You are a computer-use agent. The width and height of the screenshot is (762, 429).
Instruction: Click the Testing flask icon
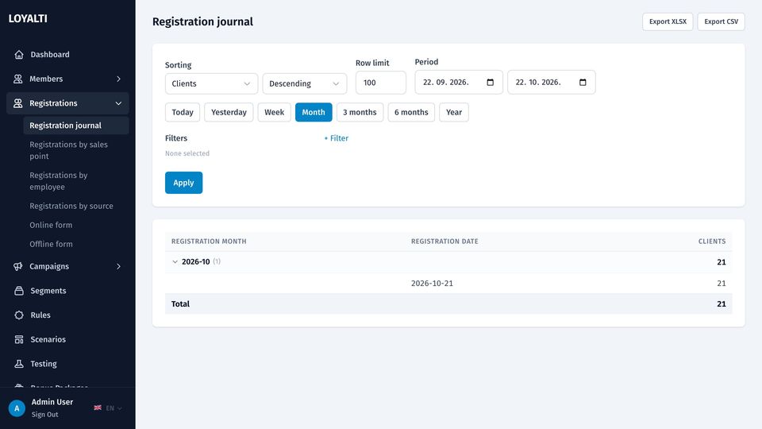point(19,363)
